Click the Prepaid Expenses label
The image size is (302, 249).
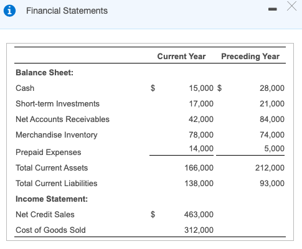(49, 153)
